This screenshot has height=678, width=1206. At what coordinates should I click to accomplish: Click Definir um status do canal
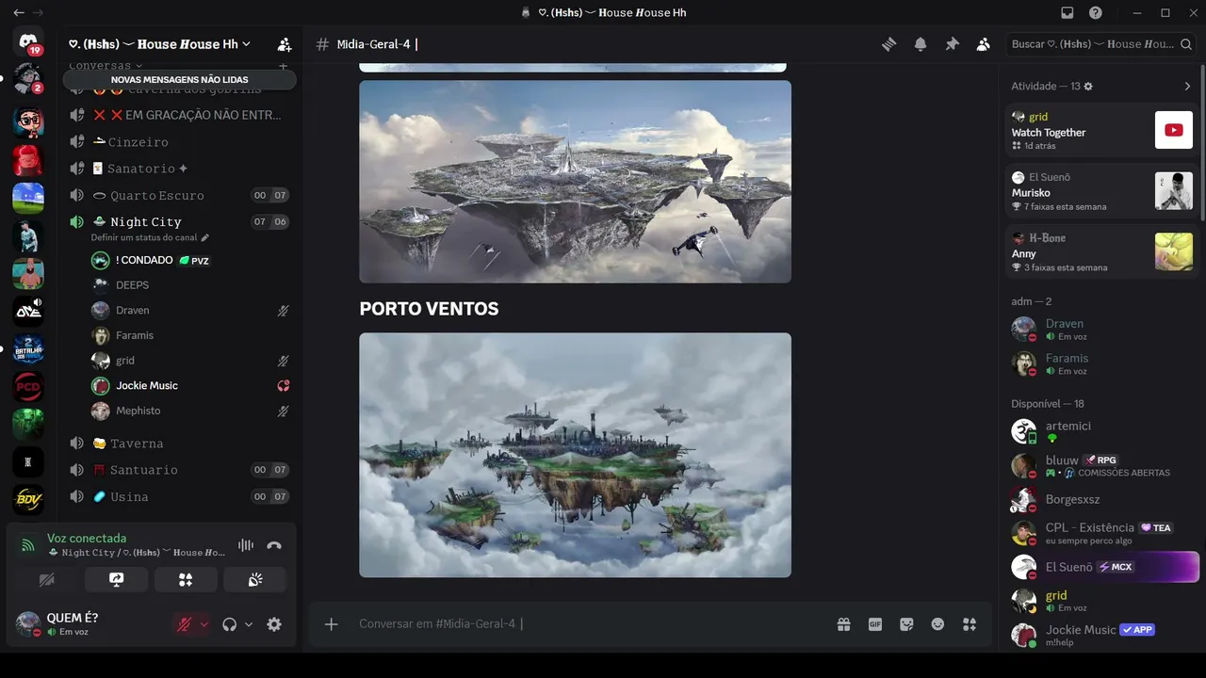150,238
